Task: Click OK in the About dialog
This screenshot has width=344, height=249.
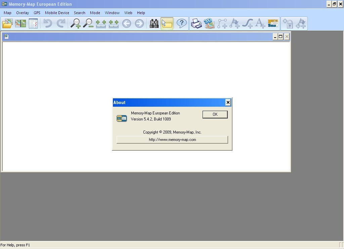Action: point(215,114)
